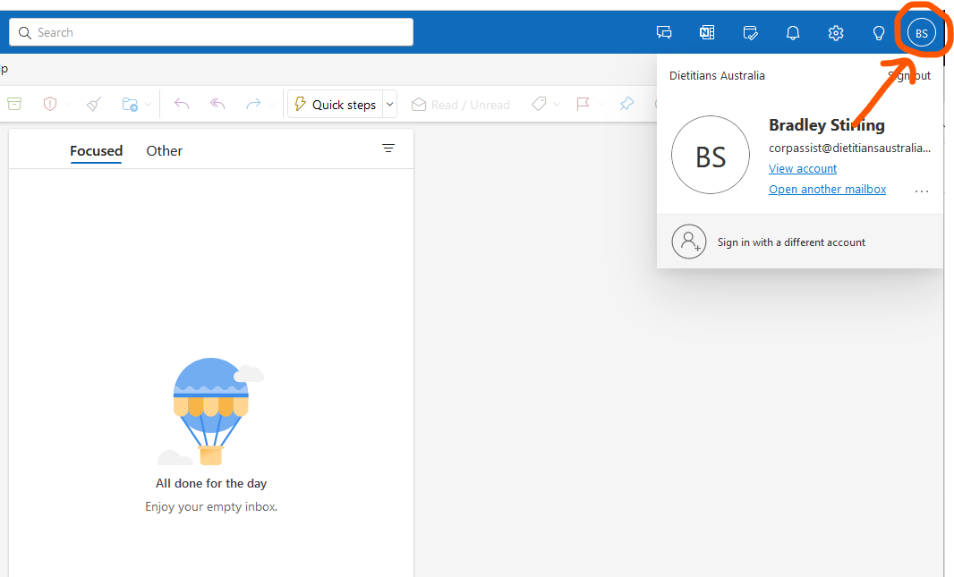Viewport: 954px width, 577px height.
Task: Open another mailbox for Bradley Stirling
Action: [x=827, y=189]
